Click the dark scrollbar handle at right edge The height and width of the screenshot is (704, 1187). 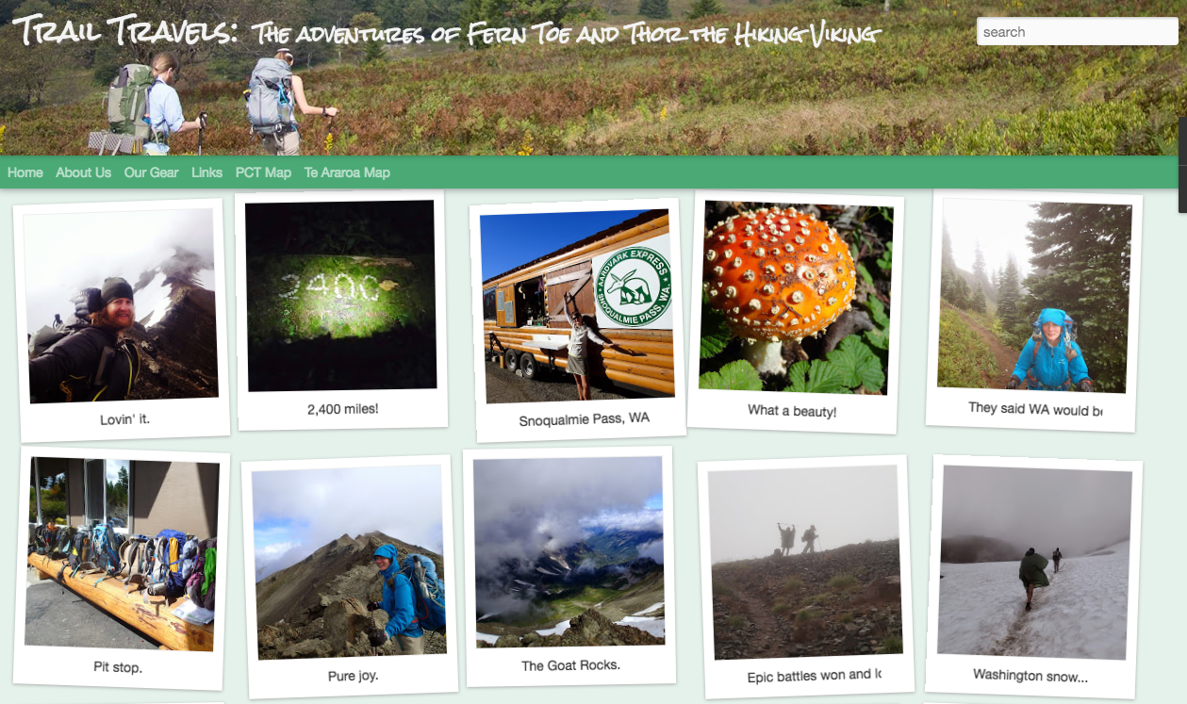1182,165
